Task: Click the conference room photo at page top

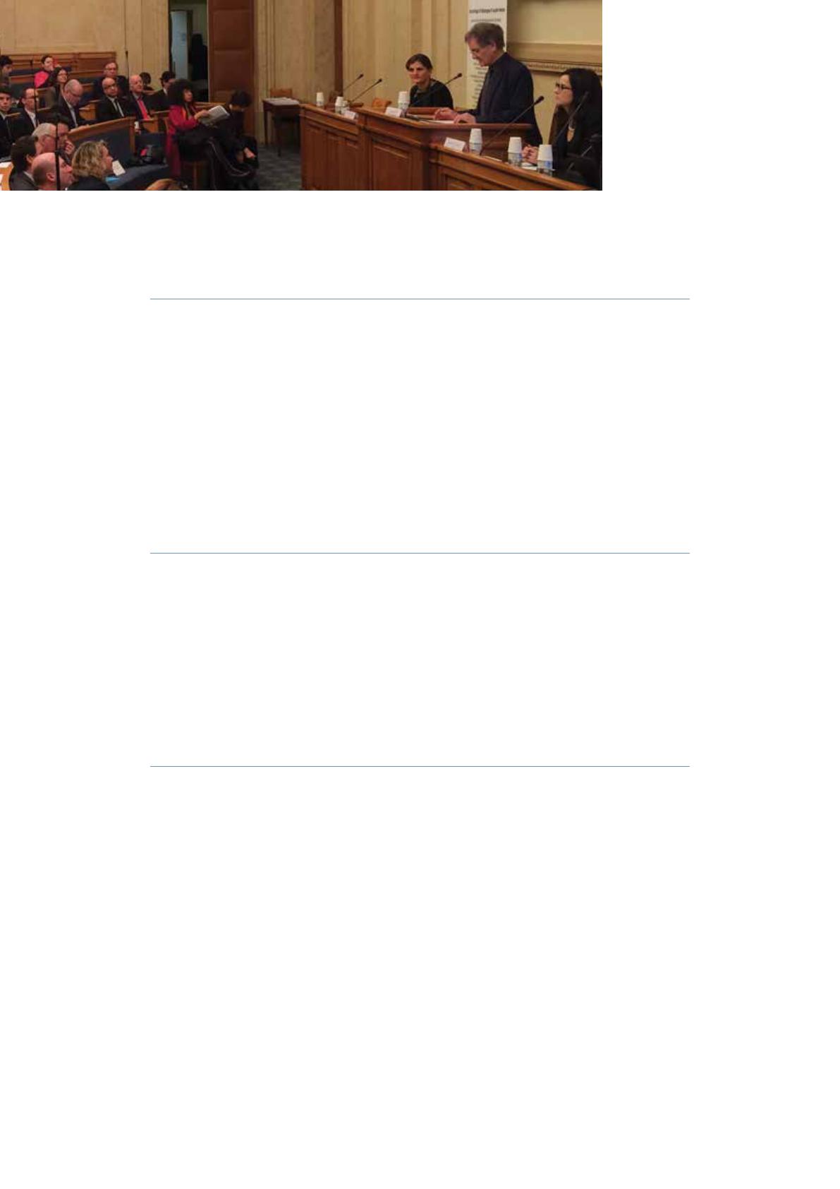Action: (301, 95)
